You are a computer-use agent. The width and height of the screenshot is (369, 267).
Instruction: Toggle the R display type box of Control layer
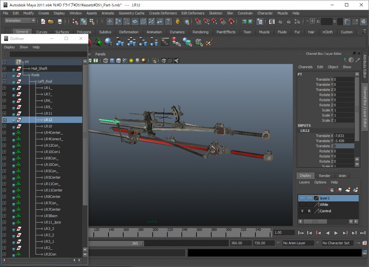coord(310,211)
